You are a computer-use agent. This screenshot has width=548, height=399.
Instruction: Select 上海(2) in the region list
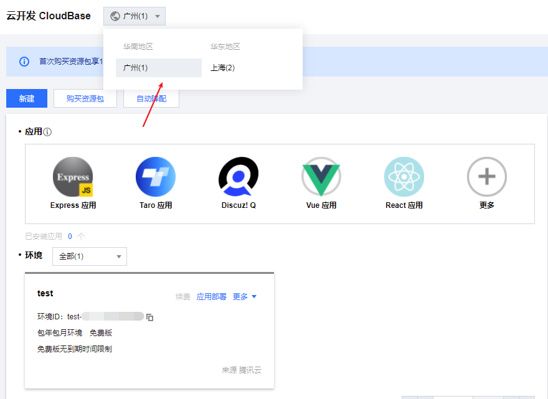tap(223, 68)
